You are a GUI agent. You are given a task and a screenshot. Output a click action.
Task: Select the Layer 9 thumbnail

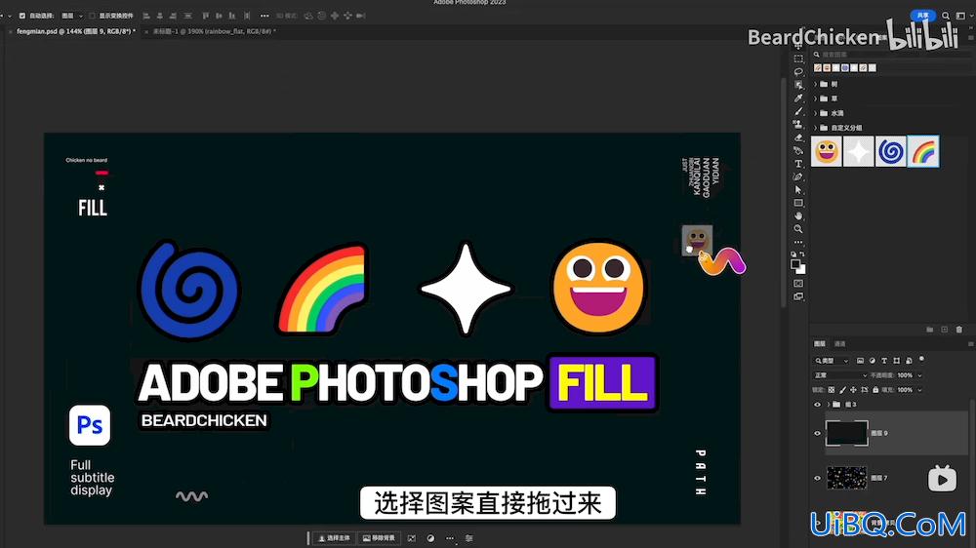click(x=846, y=433)
